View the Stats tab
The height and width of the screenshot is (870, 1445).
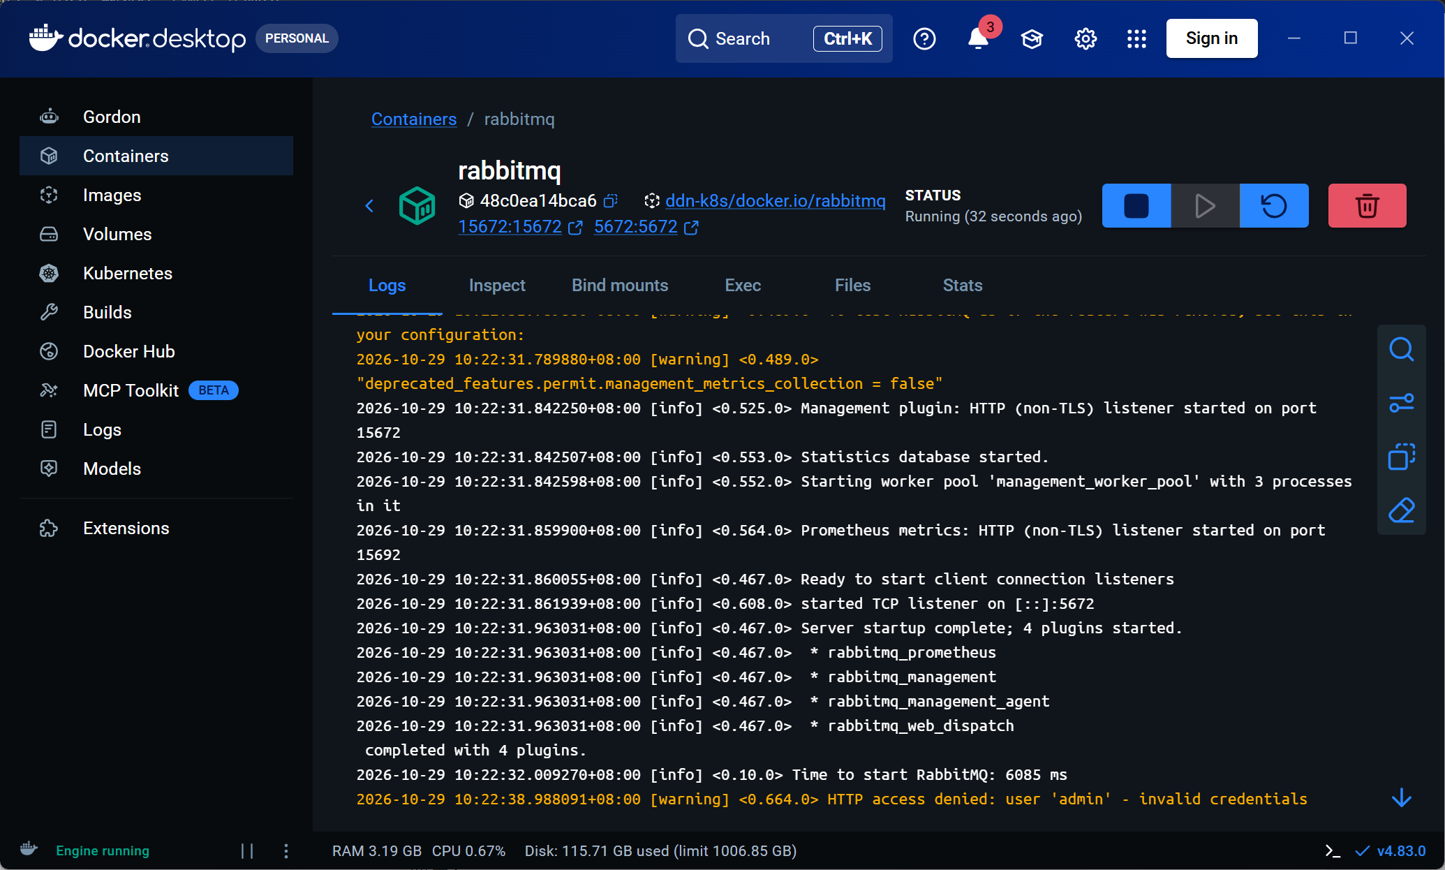point(963,286)
